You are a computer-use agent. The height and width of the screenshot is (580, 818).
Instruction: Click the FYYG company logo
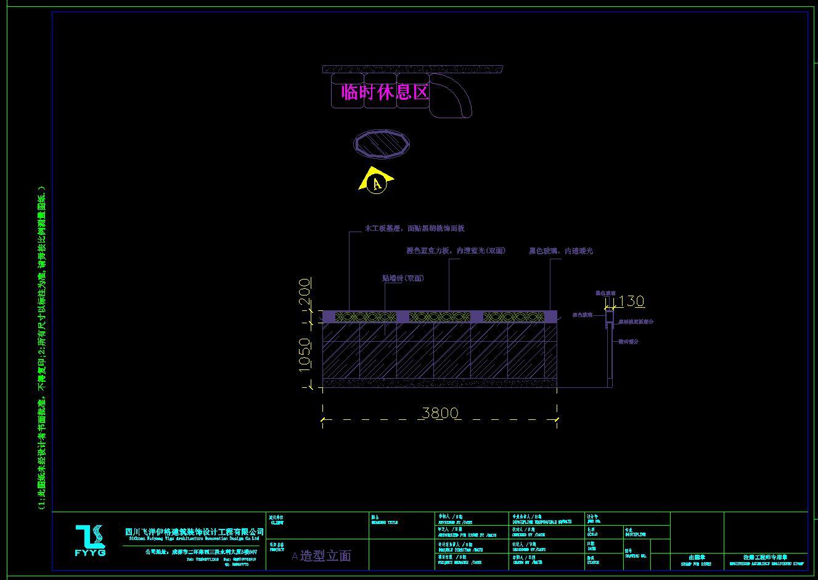(x=90, y=540)
